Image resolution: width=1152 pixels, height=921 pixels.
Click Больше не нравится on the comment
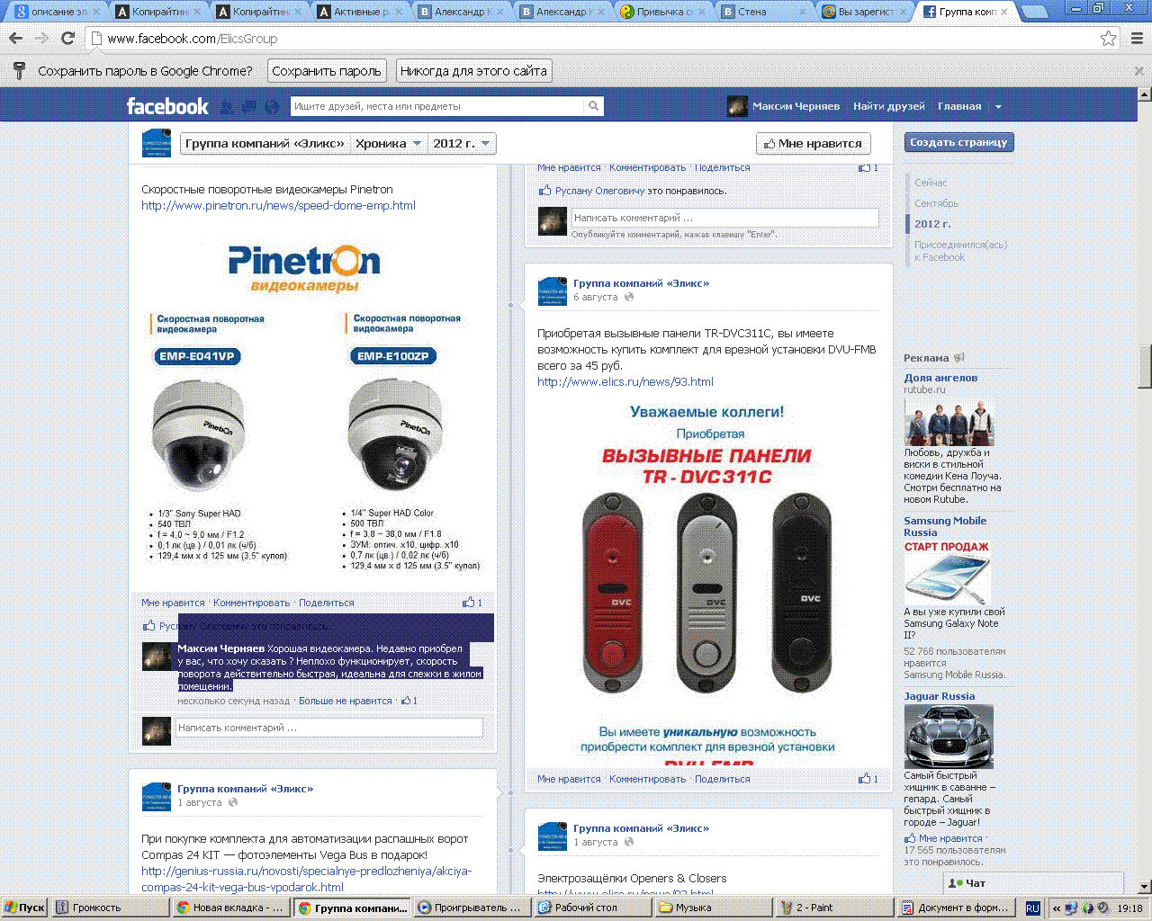pos(346,701)
